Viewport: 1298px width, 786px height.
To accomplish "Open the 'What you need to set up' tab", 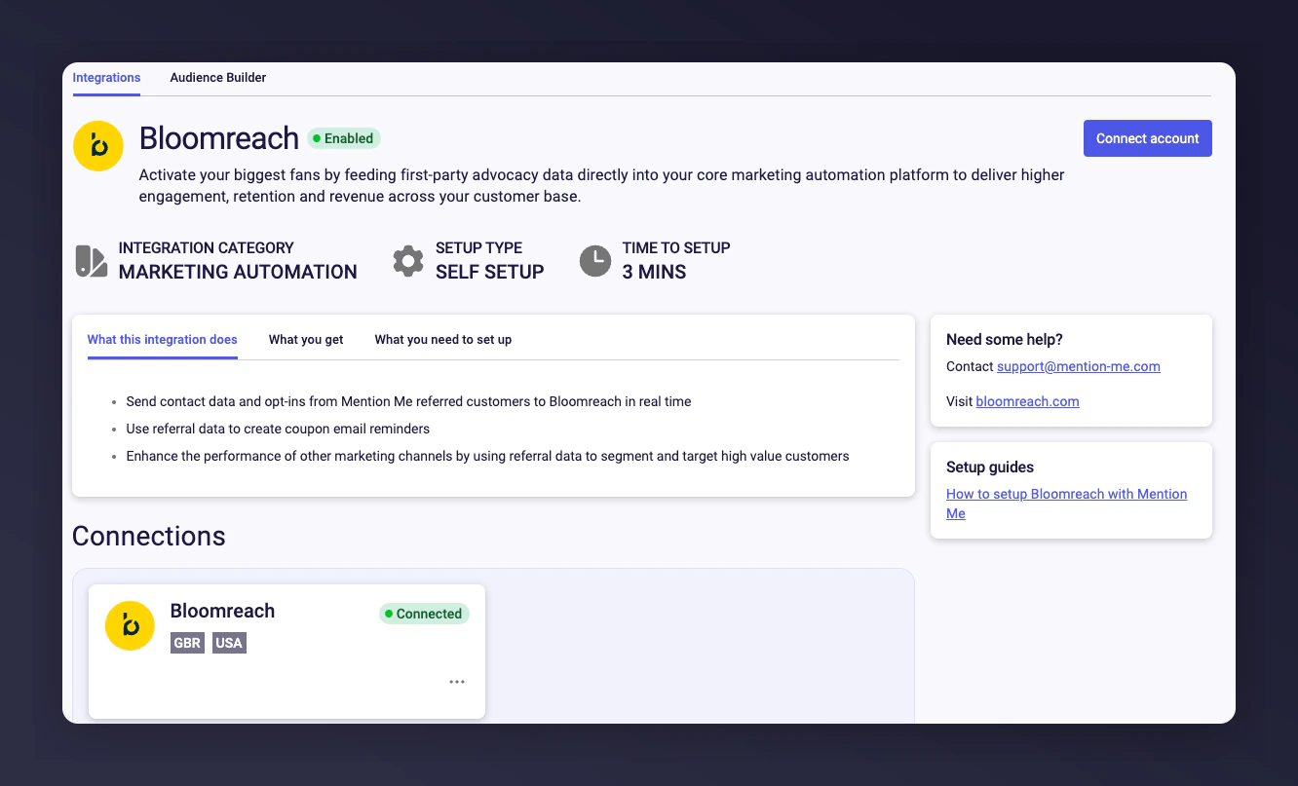I will point(443,340).
